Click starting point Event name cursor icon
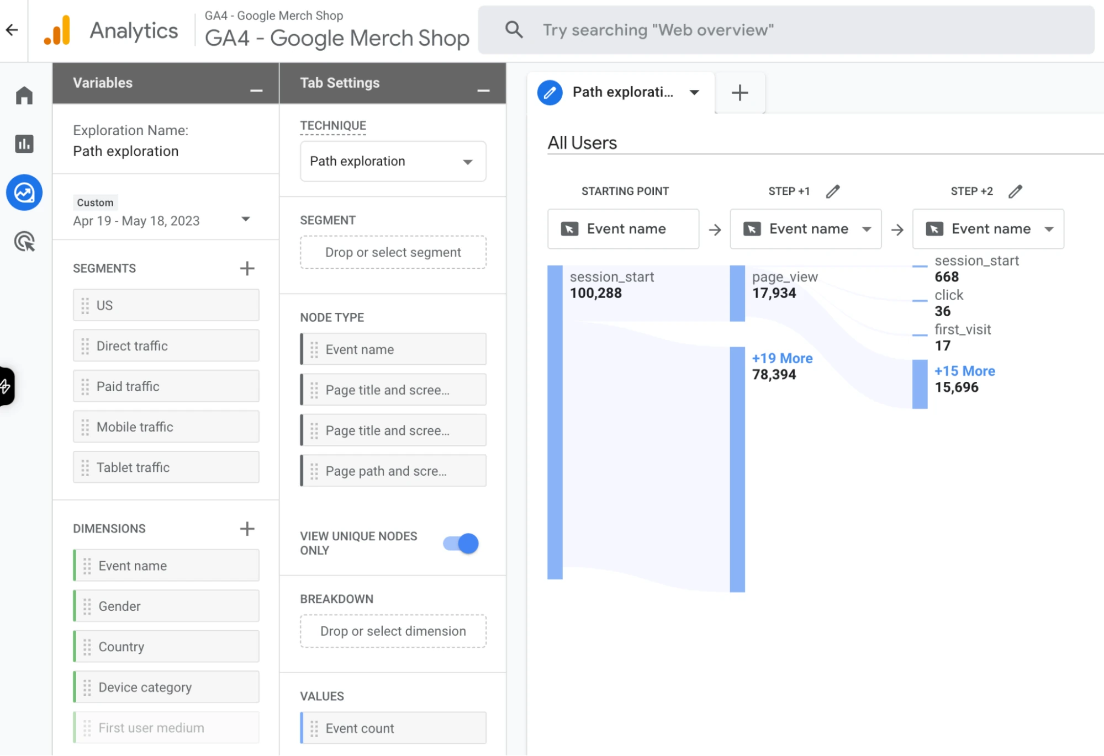Viewport: 1104px width, 756px height. click(569, 228)
